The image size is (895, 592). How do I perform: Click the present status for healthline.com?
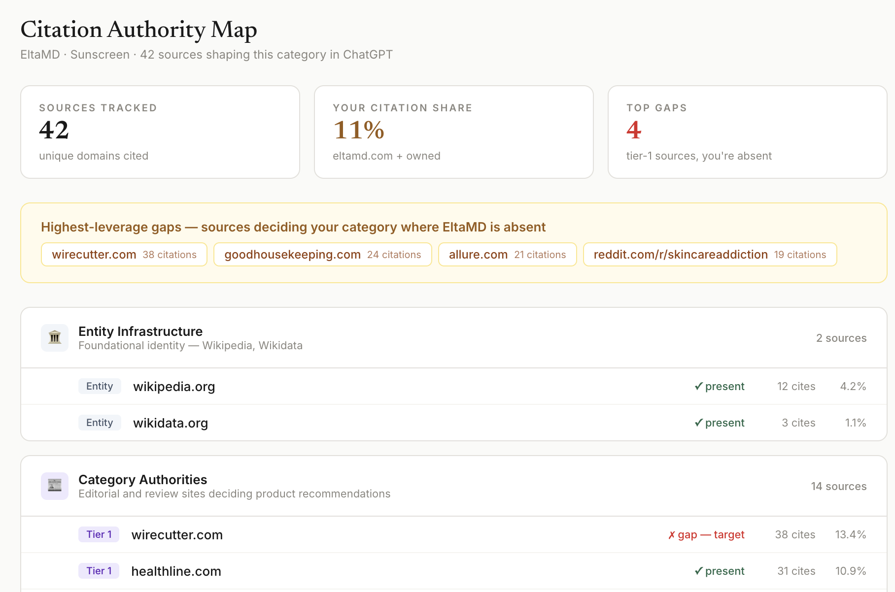coord(720,571)
